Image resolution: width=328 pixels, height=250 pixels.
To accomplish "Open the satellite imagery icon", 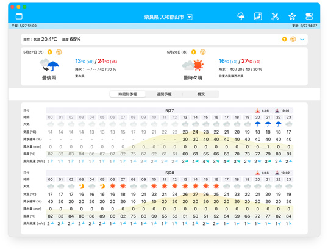I will point(275,16).
